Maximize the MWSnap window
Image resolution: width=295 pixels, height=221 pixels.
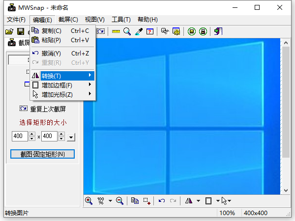257,7
